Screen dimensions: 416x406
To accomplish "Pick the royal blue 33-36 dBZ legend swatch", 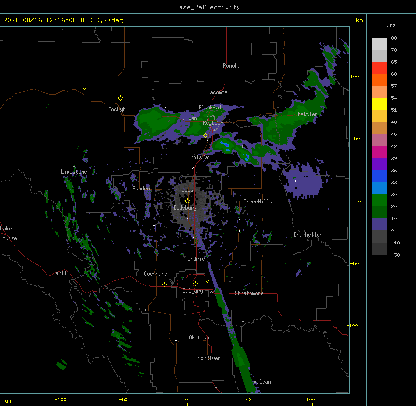I will pyautogui.click(x=379, y=176).
